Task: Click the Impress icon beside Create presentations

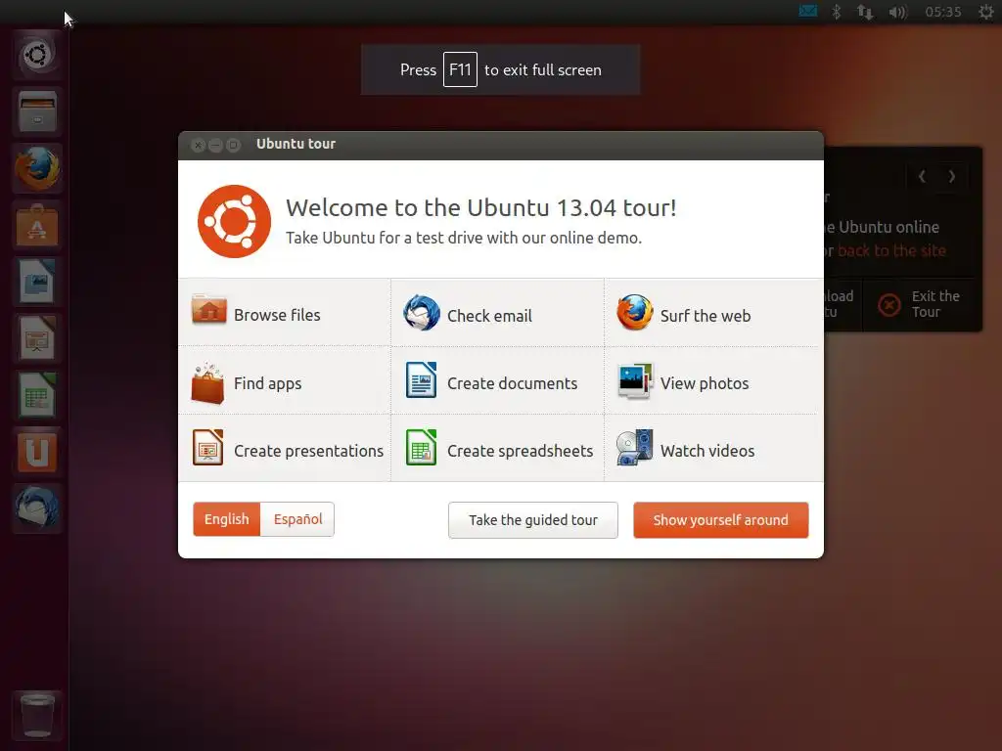Action: [207, 447]
